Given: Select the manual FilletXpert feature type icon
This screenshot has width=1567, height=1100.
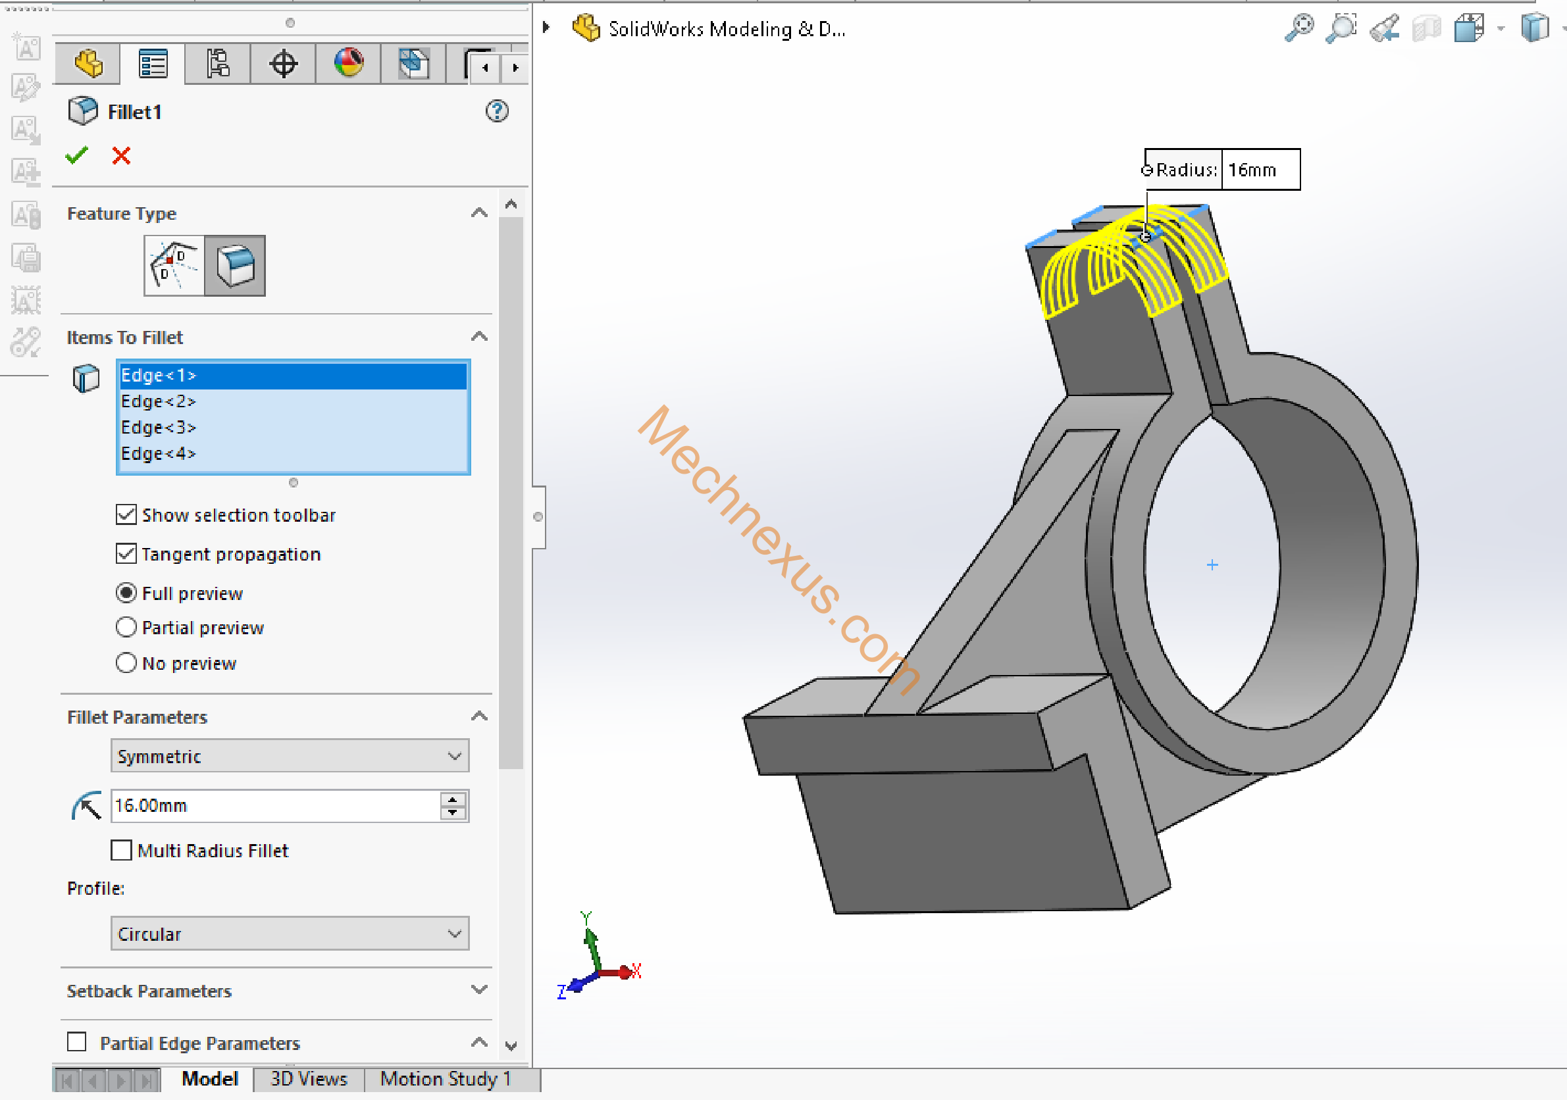Looking at the screenshot, I should pos(174,265).
